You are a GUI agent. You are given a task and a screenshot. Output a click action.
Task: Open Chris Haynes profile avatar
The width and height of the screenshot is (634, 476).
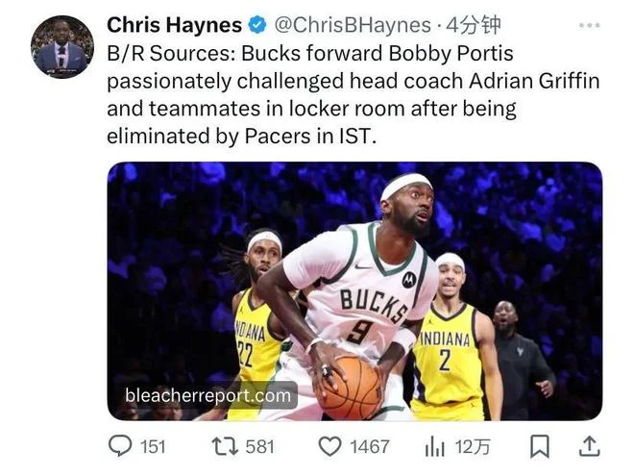[62, 47]
